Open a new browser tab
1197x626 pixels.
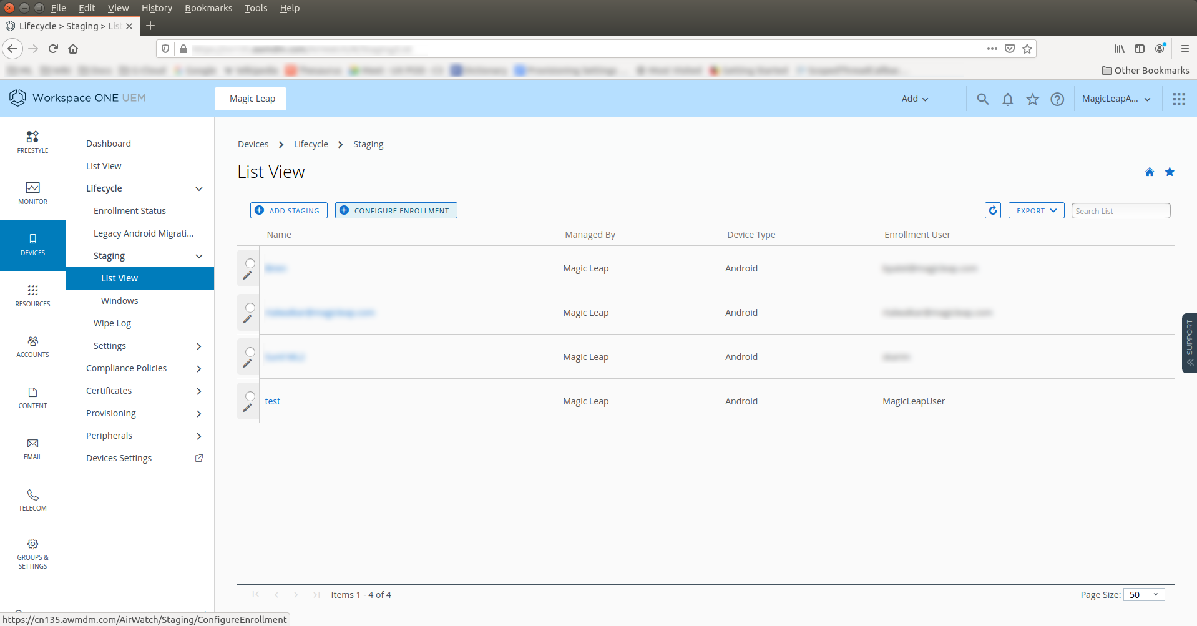coord(150,26)
